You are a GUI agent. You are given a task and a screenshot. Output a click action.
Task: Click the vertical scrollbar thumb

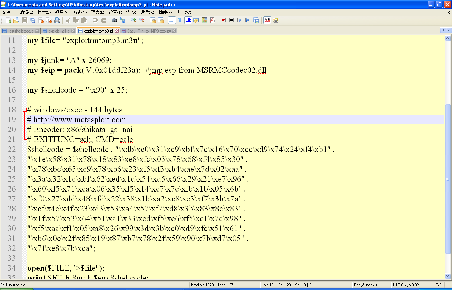(x=448, y=179)
